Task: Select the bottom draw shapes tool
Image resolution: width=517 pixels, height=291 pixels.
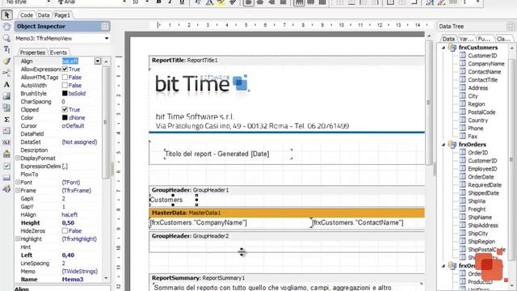Action: click(6, 189)
